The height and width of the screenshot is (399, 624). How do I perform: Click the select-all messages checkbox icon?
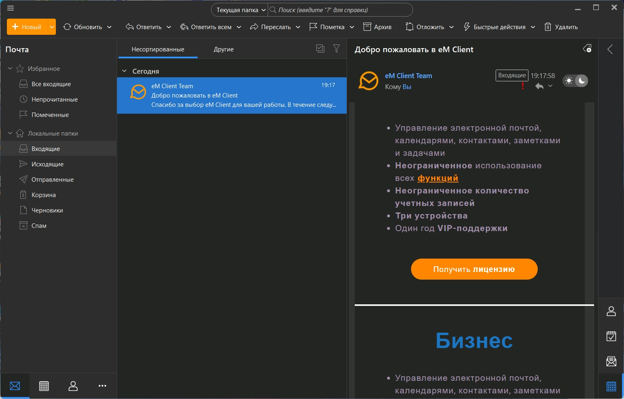[x=320, y=49]
